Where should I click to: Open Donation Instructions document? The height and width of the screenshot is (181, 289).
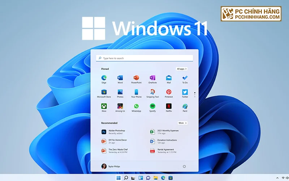[x=164, y=141]
